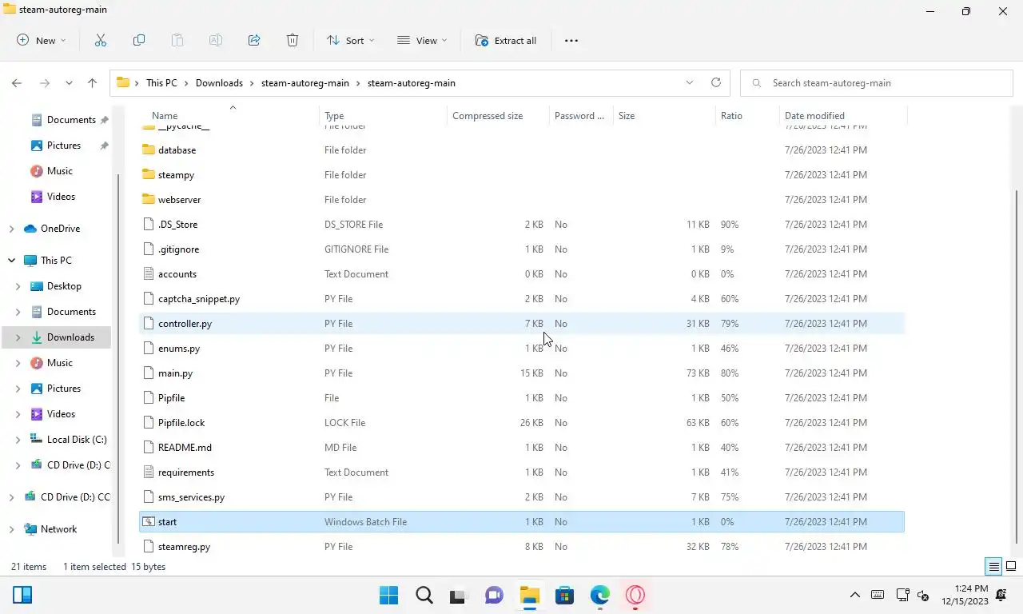The image size is (1023, 614).
Task: Sort by the Type column header
Action: tap(383, 116)
